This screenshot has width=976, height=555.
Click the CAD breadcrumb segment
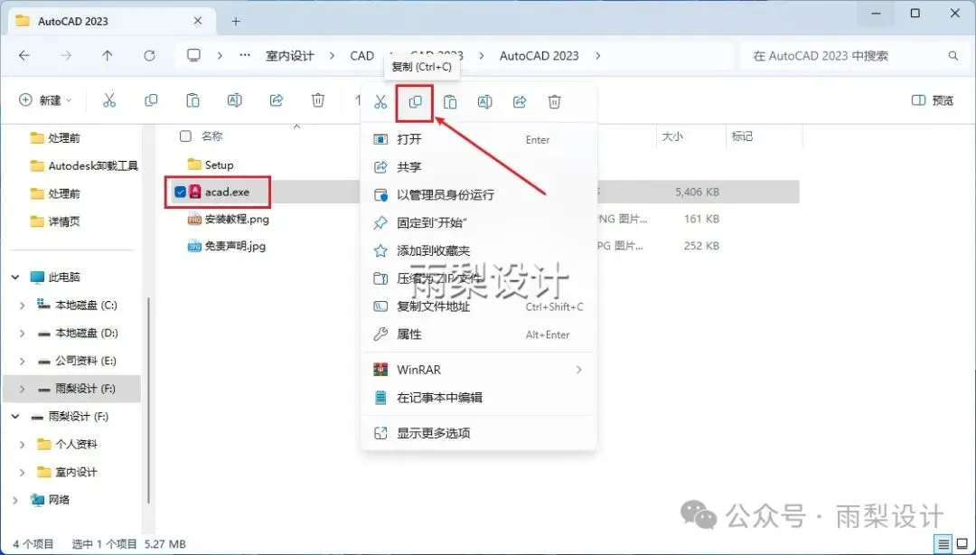click(361, 55)
